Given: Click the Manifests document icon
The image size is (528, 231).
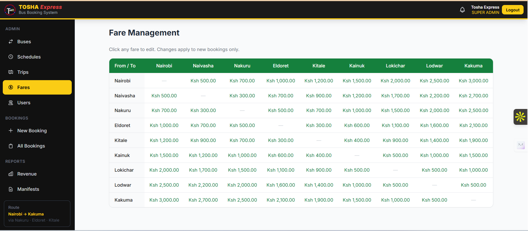Looking at the screenshot, I should (x=11, y=189).
